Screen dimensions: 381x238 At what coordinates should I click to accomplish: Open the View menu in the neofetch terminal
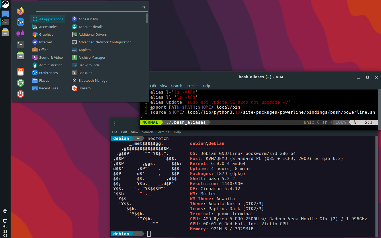(135, 132)
